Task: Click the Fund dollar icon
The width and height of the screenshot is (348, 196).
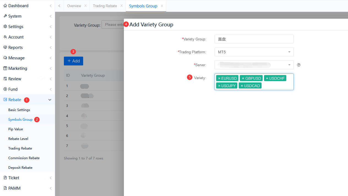Action: [x=5, y=89]
